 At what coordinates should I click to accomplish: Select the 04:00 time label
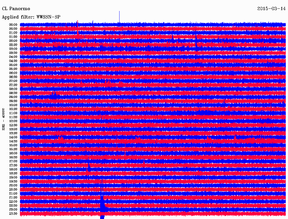click(x=13, y=57)
